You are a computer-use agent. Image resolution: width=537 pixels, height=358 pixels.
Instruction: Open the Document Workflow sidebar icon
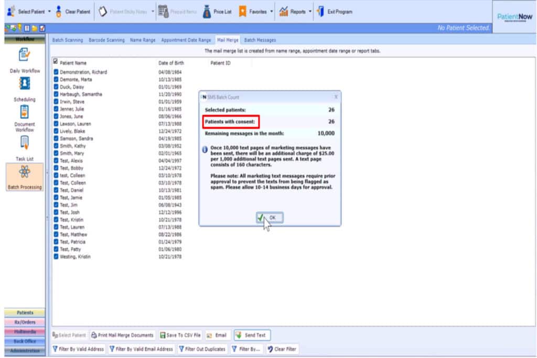click(24, 112)
